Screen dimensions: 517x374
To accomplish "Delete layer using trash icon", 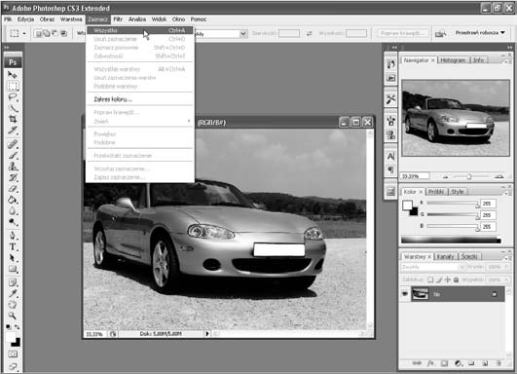I will [499, 363].
